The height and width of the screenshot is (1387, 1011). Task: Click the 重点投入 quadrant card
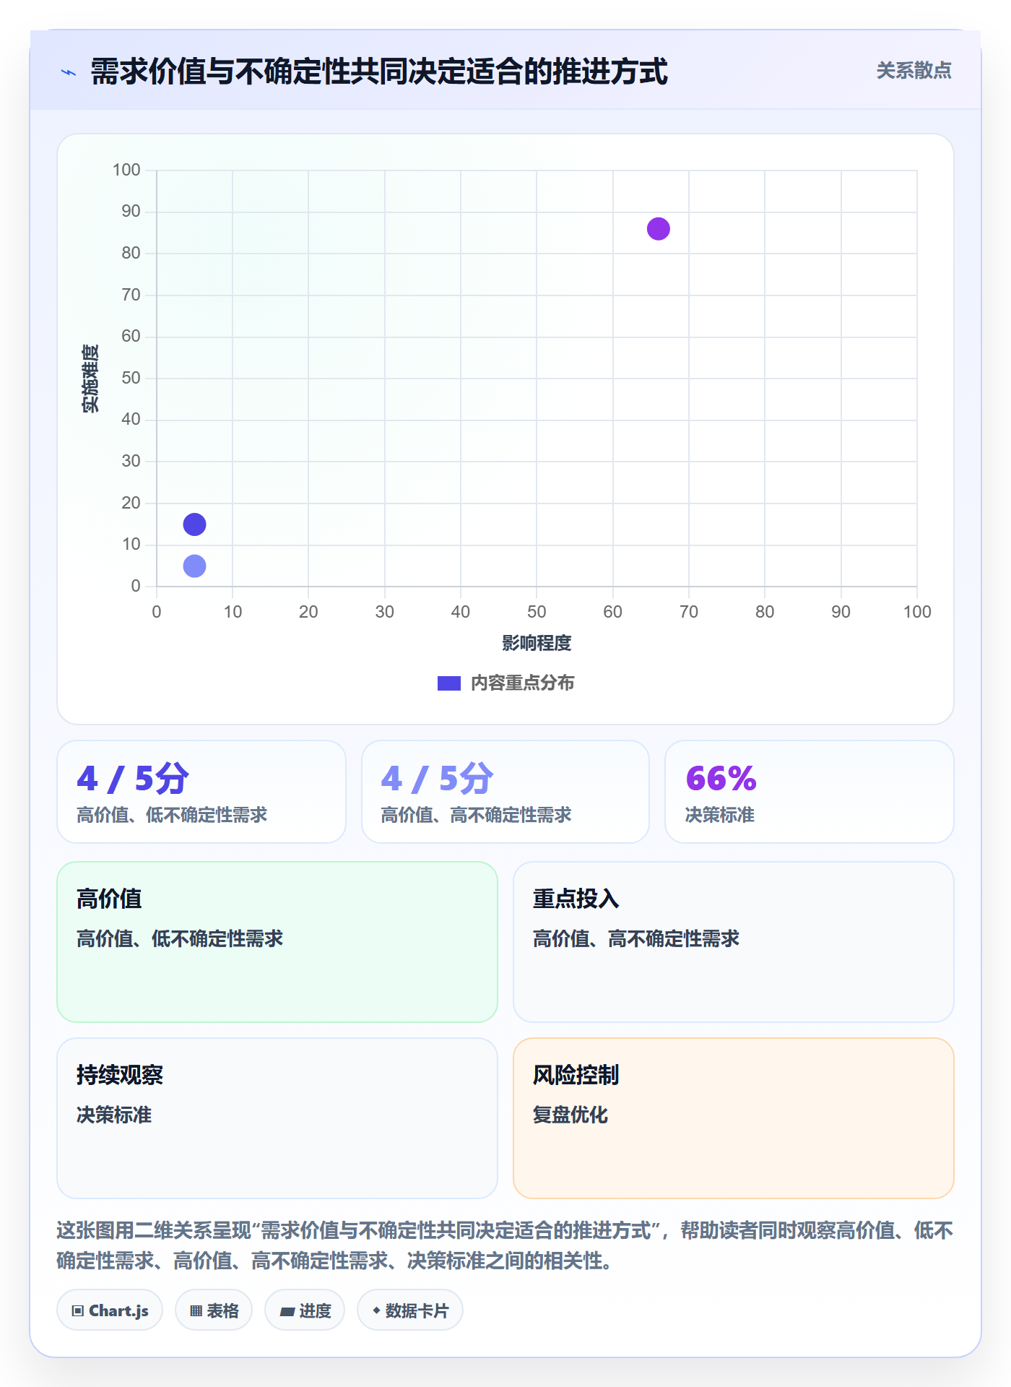pyautogui.click(x=734, y=942)
